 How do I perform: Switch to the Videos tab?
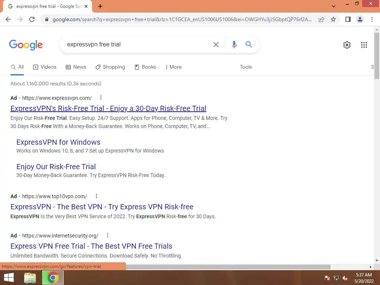(45, 67)
